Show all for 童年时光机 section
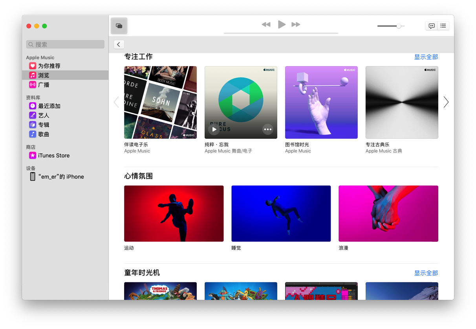 [x=426, y=273]
